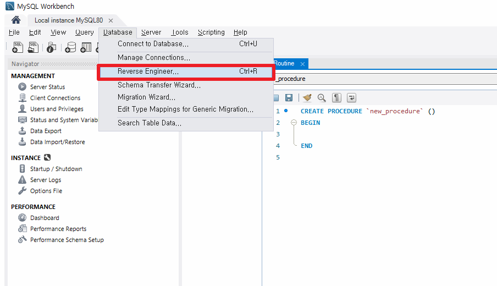Click the Dashboard gauge icon

(22, 217)
